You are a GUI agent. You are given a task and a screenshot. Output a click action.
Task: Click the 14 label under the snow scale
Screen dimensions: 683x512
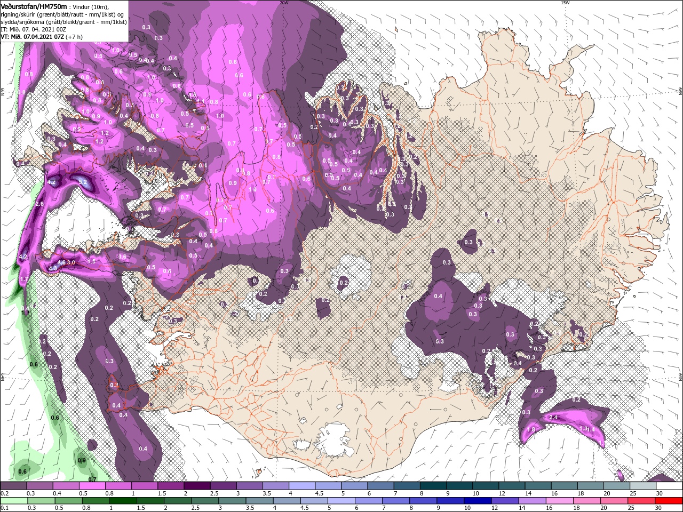coord(528,493)
